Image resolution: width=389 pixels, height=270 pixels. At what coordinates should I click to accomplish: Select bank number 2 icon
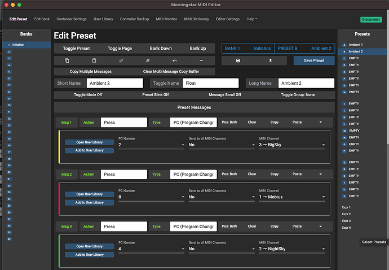pyautogui.click(x=9, y=52)
